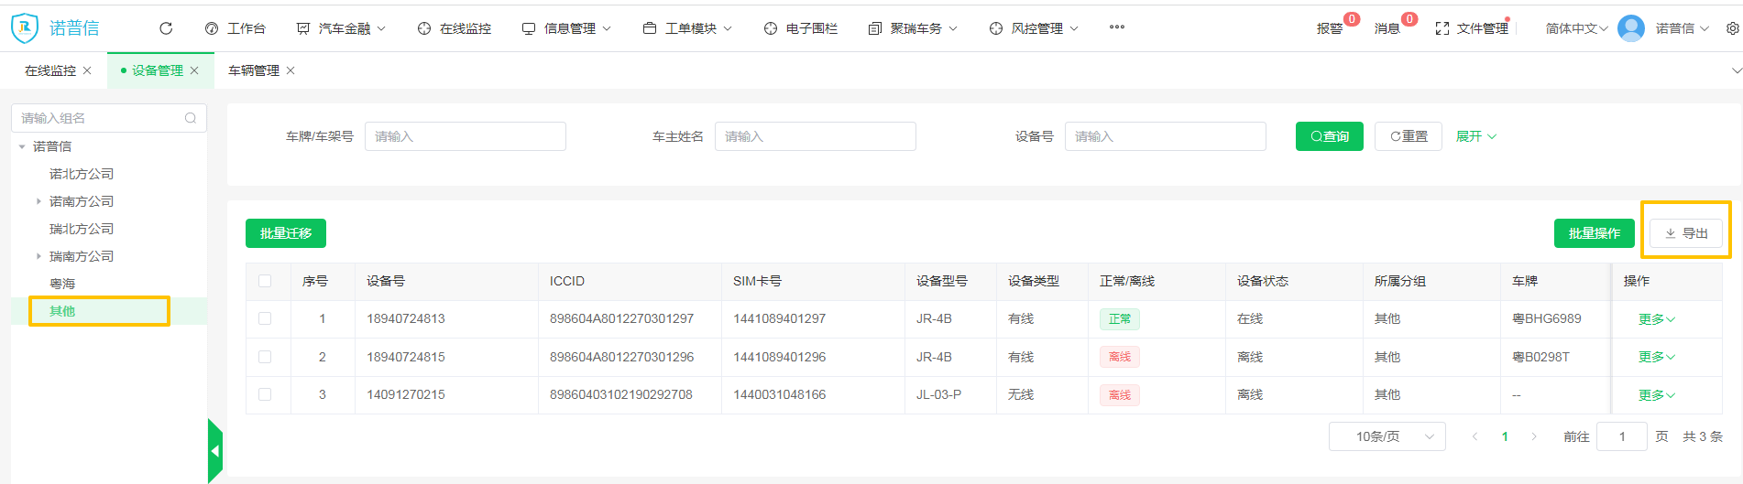This screenshot has height=484, width=1743.
Task: Collapse the sidebar with green arrow handle
Action: pos(215,450)
